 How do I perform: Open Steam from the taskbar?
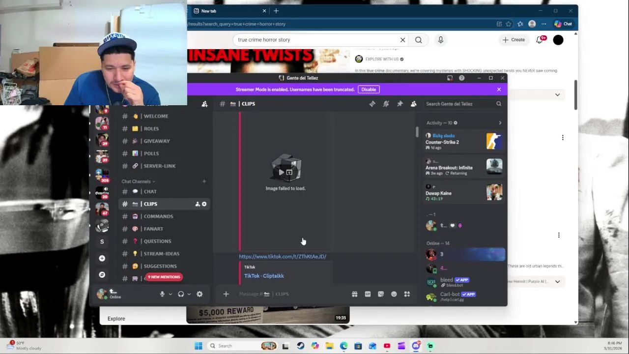(x=300, y=346)
